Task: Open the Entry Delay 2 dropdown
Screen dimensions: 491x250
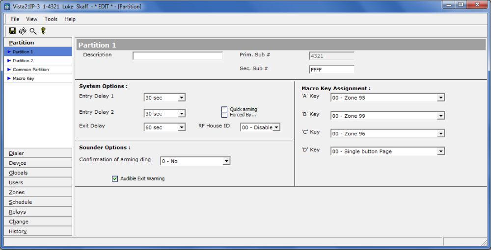Action: coord(182,113)
